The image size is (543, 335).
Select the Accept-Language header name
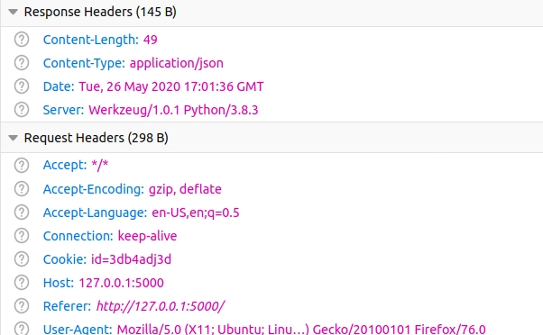tap(95, 213)
